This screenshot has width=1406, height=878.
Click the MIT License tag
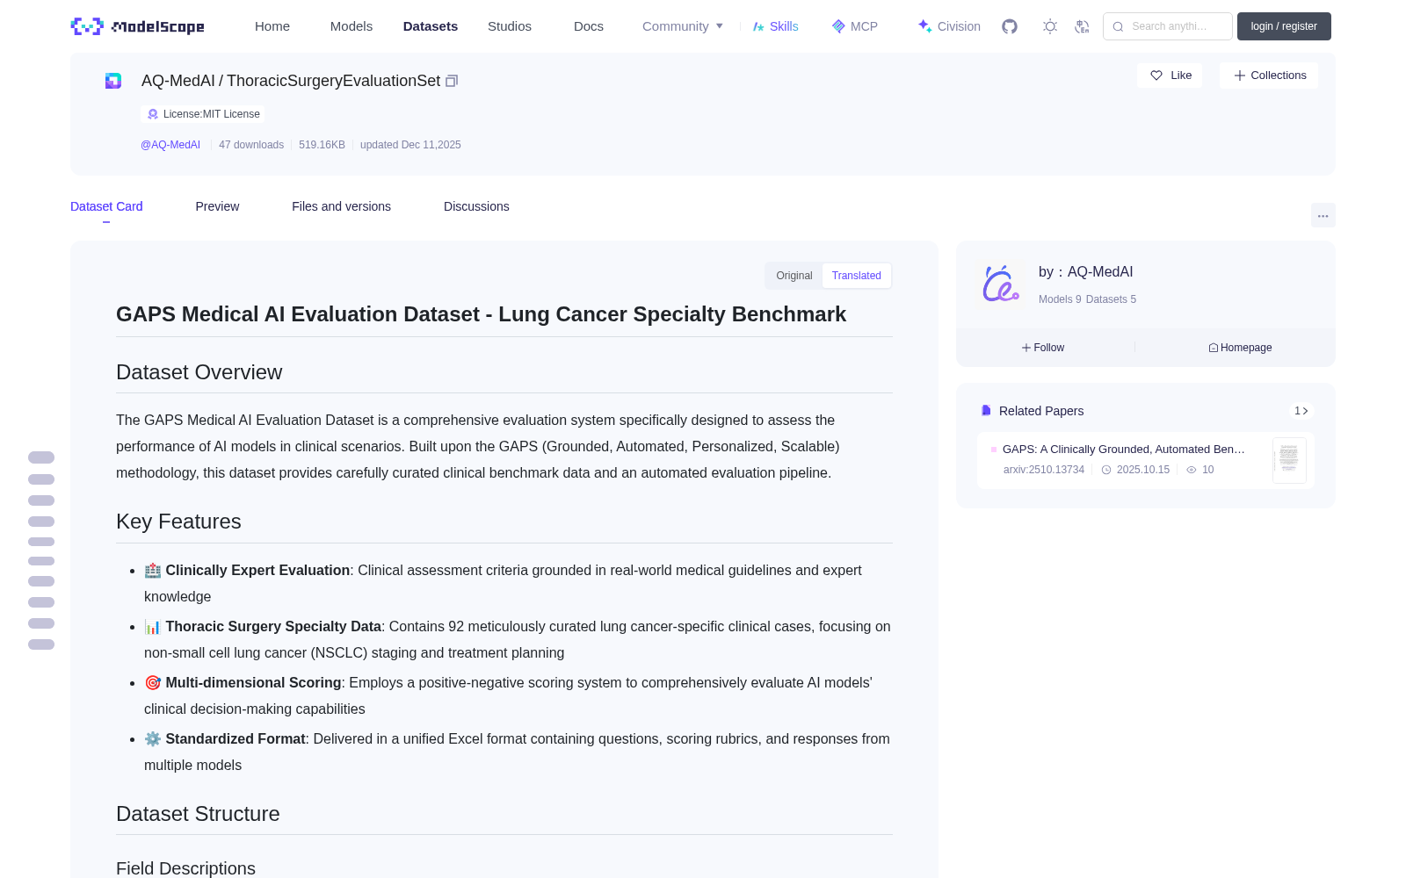(203, 114)
